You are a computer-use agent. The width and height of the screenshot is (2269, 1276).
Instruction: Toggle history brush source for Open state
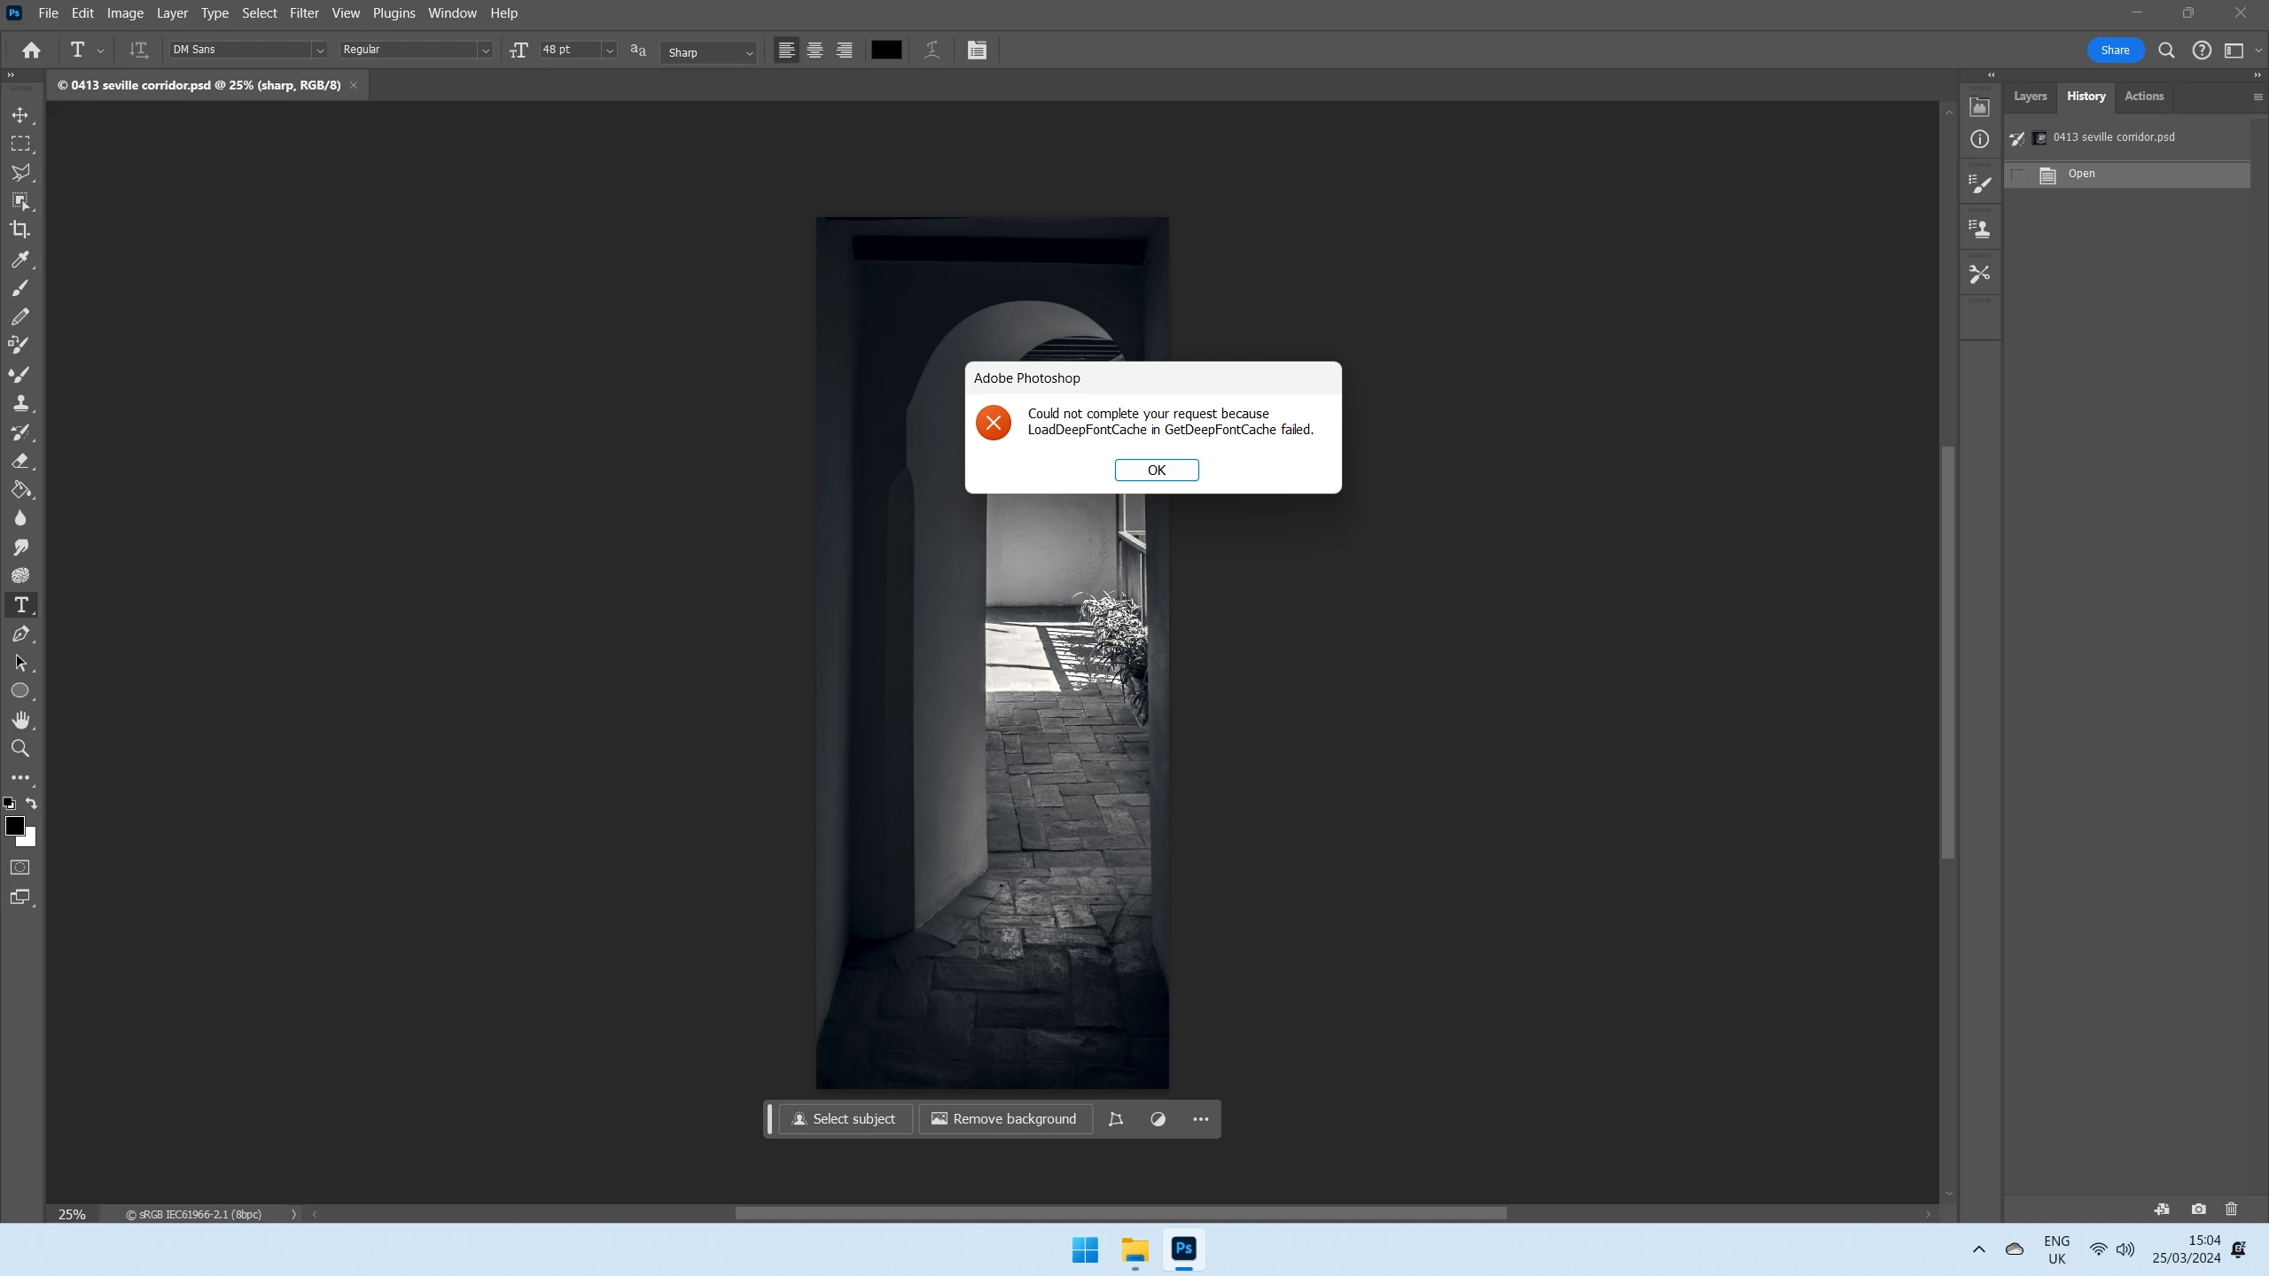[2018, 175]
